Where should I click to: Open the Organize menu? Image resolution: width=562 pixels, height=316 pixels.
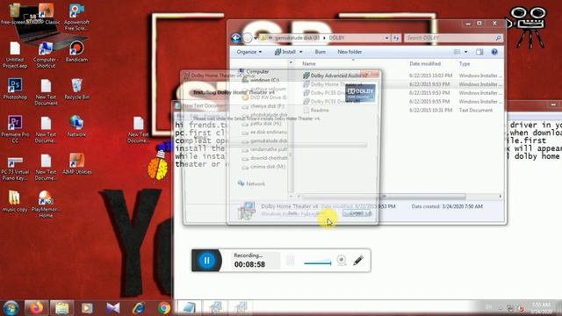pyautogui.click(x=249, y=52)
